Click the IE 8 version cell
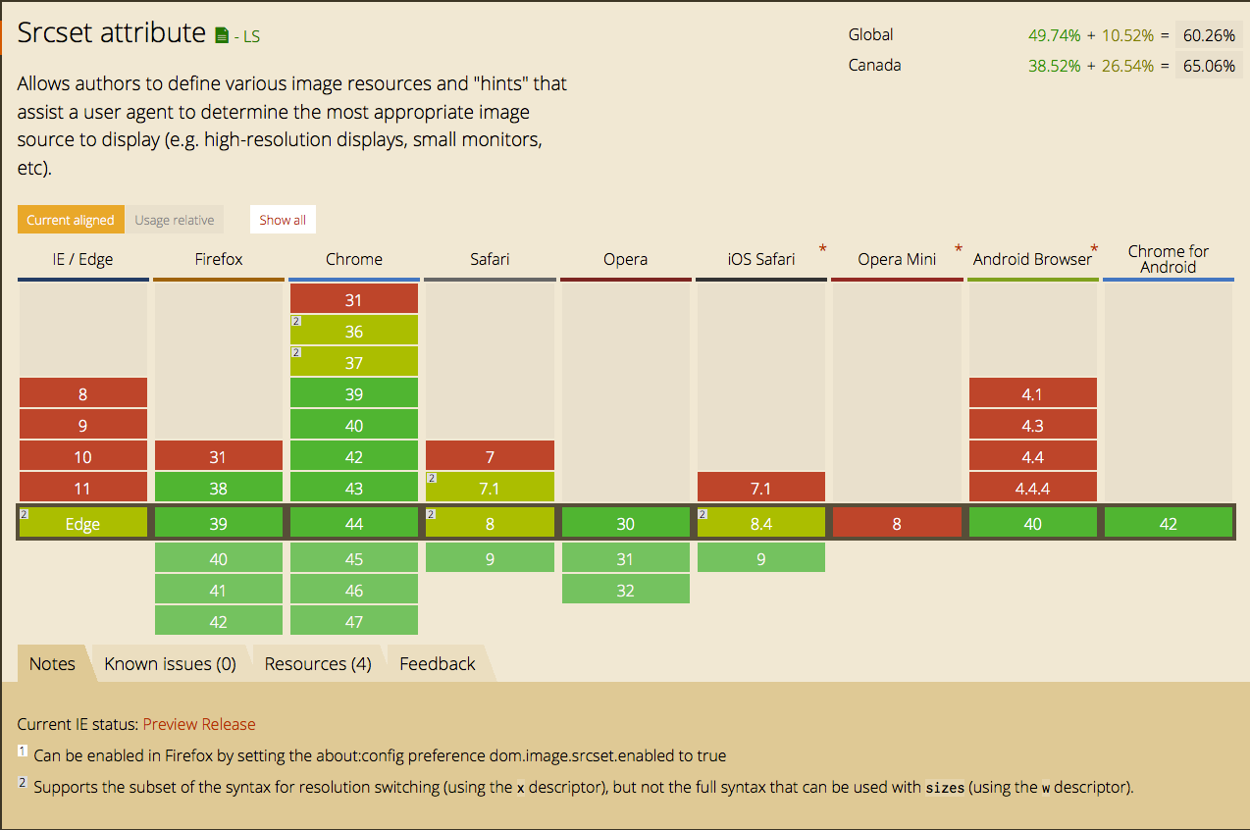1250x830 pixels. coord(83,393)
